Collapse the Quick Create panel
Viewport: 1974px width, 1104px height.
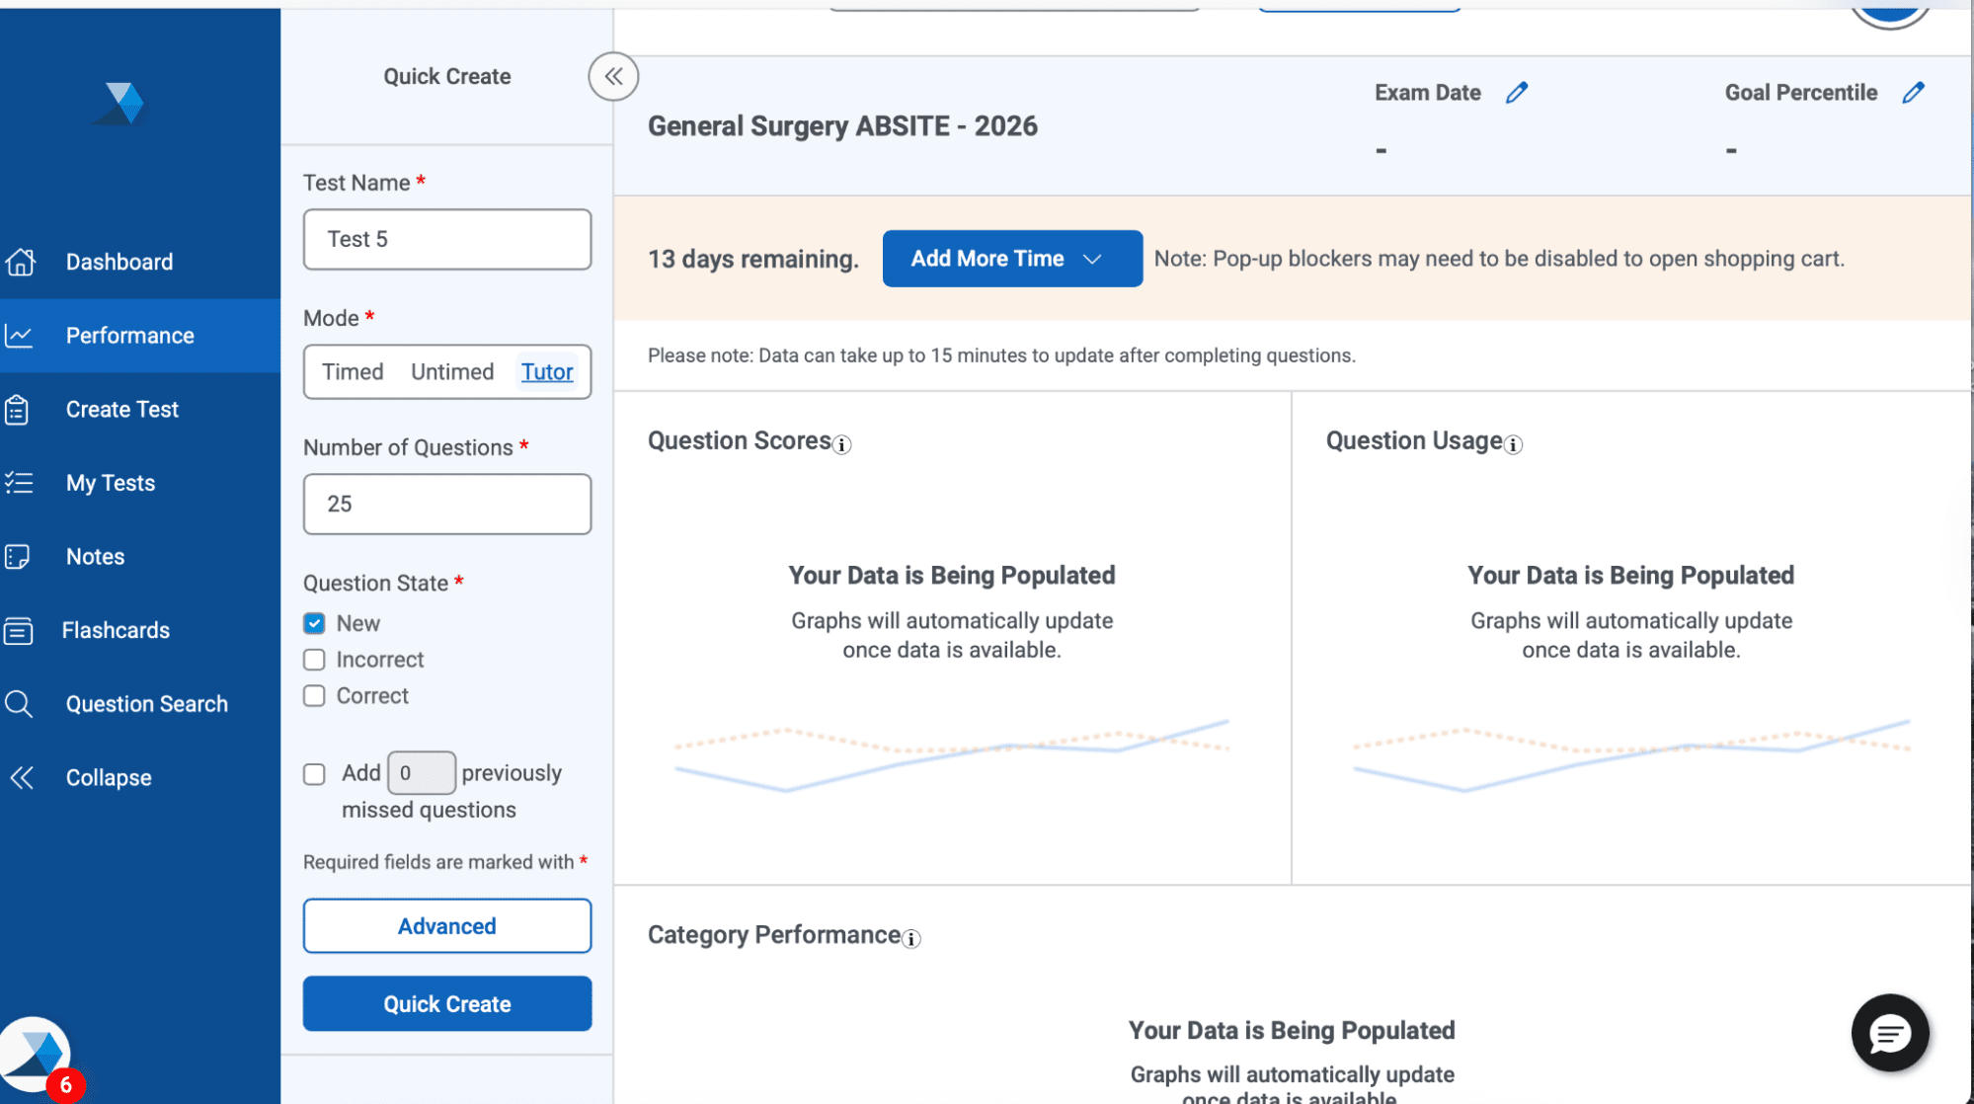pyautogui.click(x=612, y=76)
